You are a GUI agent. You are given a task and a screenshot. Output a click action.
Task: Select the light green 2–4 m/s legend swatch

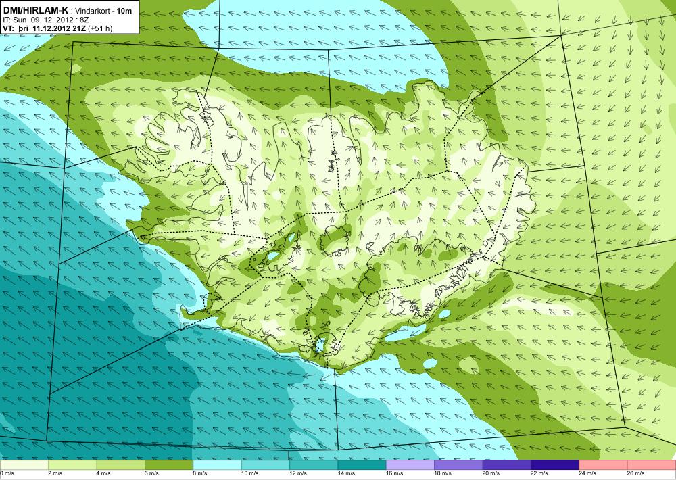72,465
